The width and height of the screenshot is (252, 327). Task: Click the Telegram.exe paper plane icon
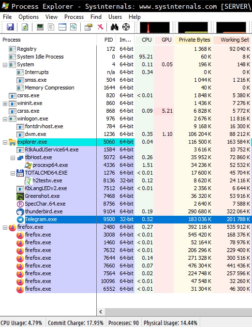(20, 220)
